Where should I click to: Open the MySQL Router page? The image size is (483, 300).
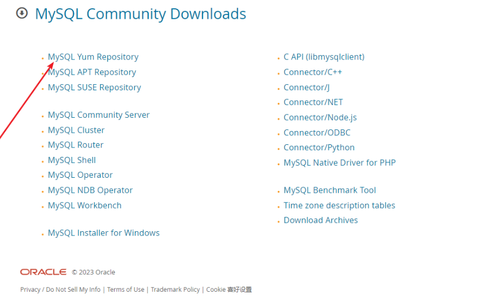(x=75, y=145)
